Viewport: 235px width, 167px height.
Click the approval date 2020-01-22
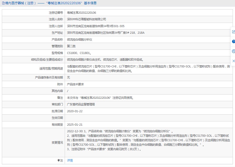coord(75,111)
